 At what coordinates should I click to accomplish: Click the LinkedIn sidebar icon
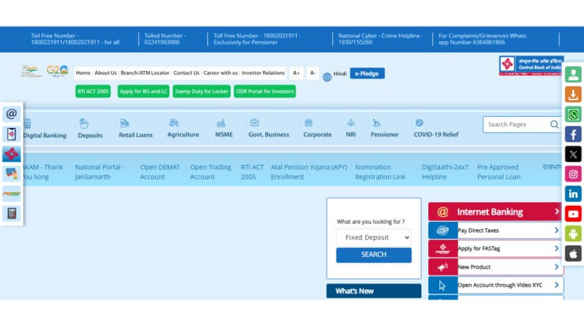tap(573, 194)
